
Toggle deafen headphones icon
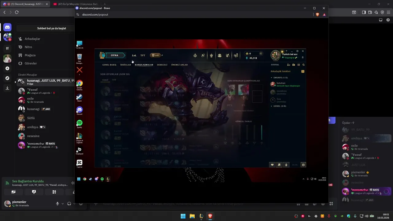point(69,204)
